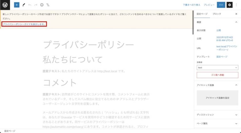The width and height of the screenshot is (241, 133).
Task: Click the ゴミ箱へ移動 button
Action: click(217, 75)
